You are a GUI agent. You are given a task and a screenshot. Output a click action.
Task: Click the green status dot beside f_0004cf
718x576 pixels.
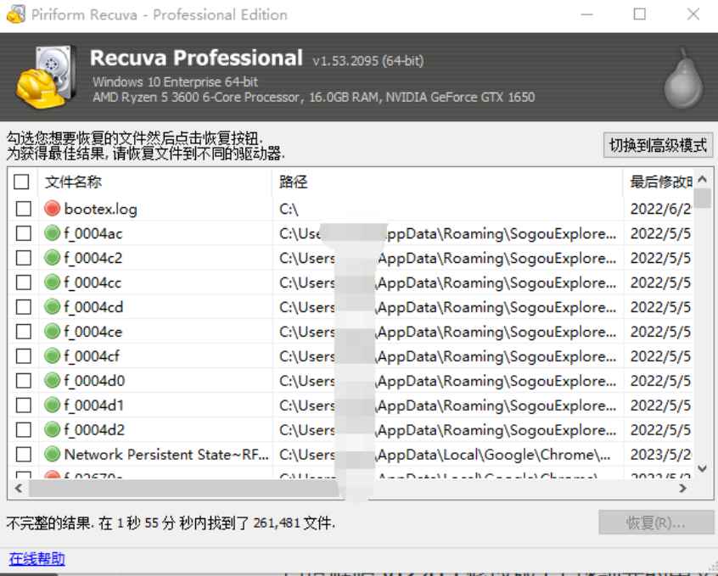pos(52,355)
